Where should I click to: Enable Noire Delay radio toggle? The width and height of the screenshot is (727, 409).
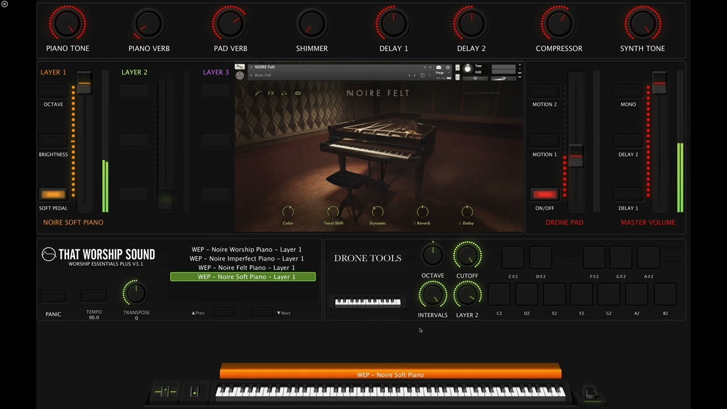(x=460, y=224)
